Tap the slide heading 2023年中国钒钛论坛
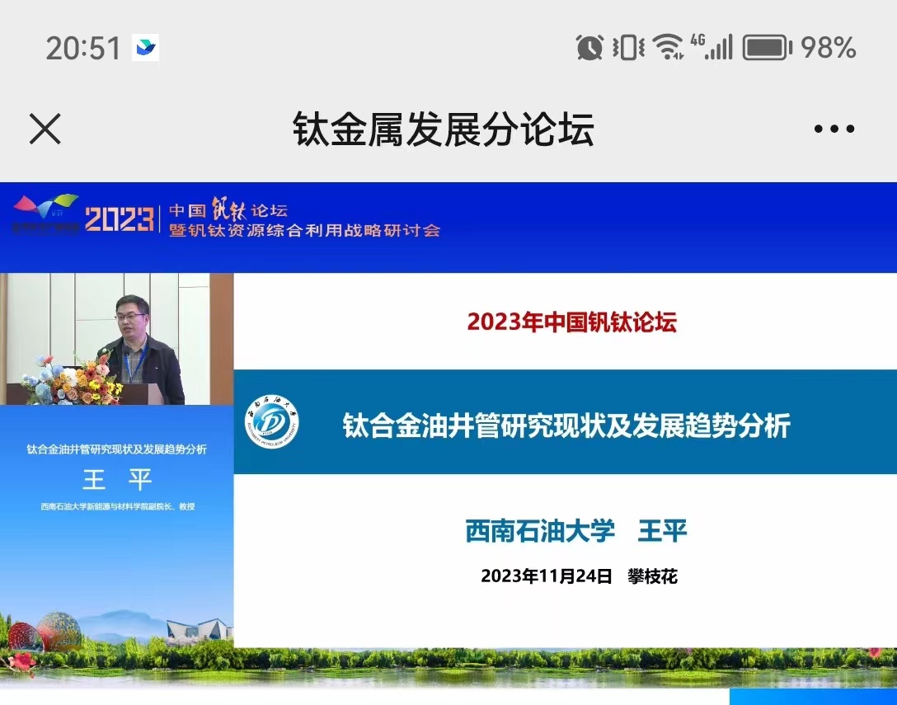The height and width of the screenshot is (705, 897). 572,322
